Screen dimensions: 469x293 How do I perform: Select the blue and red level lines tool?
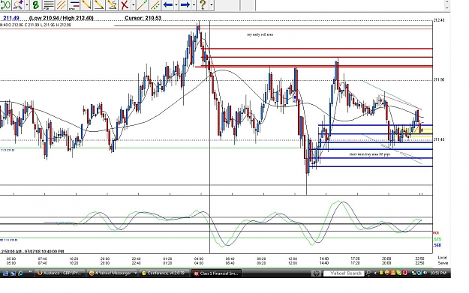[x=74, y=4]
